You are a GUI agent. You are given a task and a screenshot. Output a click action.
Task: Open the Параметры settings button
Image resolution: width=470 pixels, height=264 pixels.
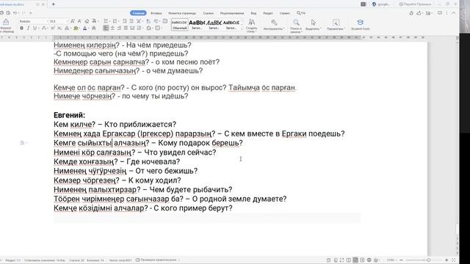(336, 24)
